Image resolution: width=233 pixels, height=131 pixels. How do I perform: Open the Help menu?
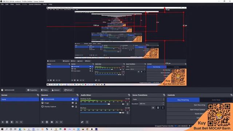point(50,4)
